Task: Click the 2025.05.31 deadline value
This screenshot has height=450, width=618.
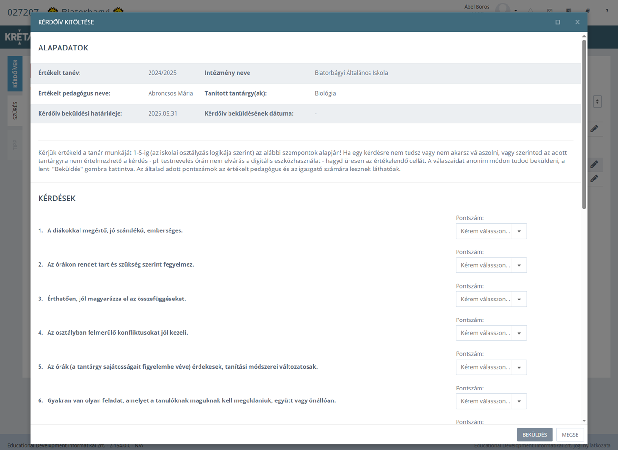Action: 163,113
